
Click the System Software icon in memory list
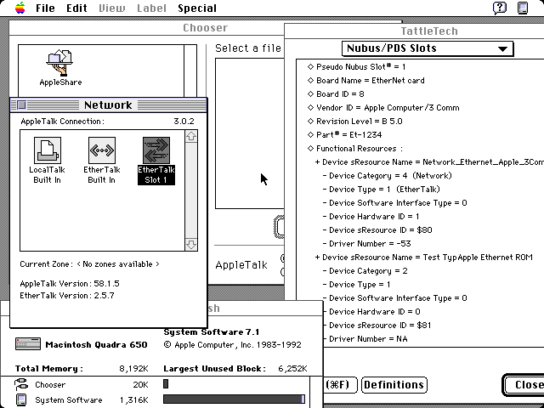[21, 399]
